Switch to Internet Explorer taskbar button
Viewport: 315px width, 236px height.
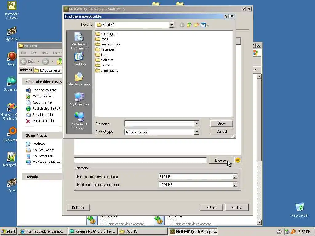43,231
